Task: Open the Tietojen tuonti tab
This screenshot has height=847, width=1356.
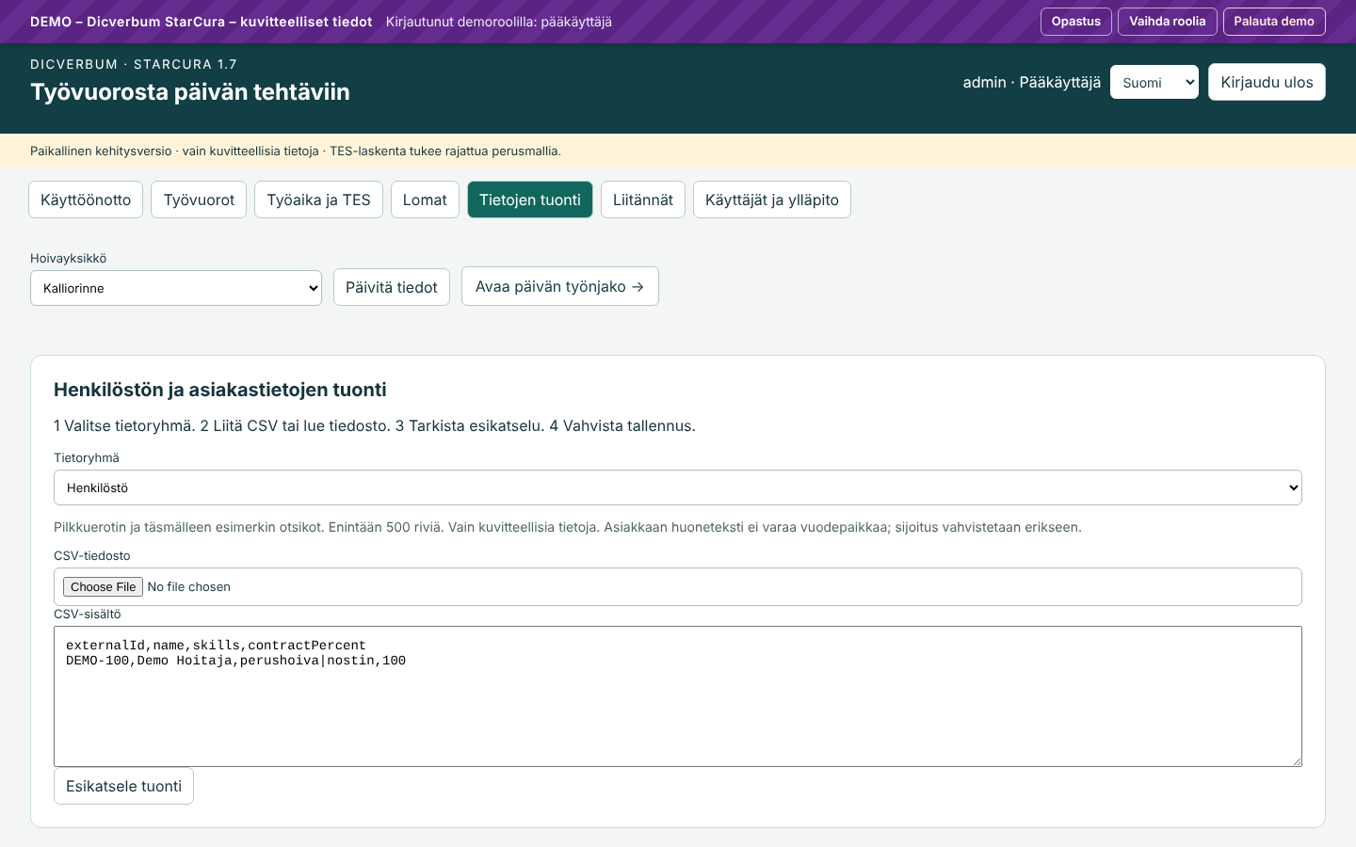Action: pos(530,200)
